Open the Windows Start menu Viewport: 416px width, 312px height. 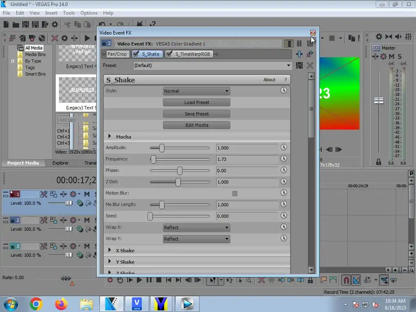[x=11, y=304]
